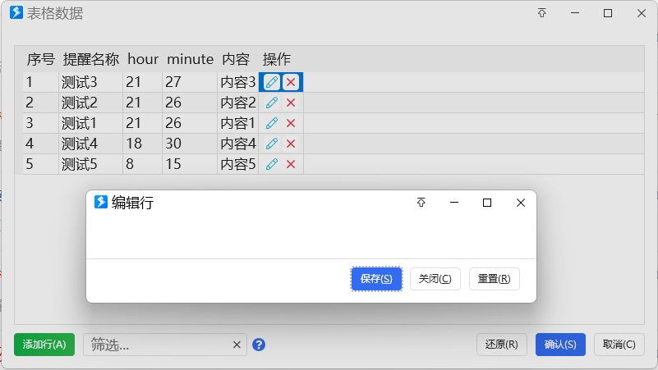Focus the 筛选 filter input field
This screenshot has width=658, height=370.
pos(158,345)
